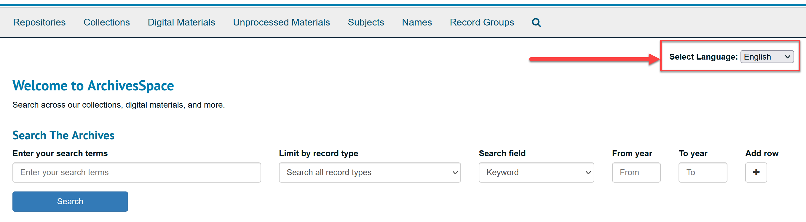Click the "Welcome to ArchivesSpace" heading

[93, 86]
